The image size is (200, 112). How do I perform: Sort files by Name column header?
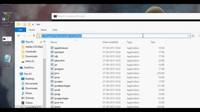53,42
